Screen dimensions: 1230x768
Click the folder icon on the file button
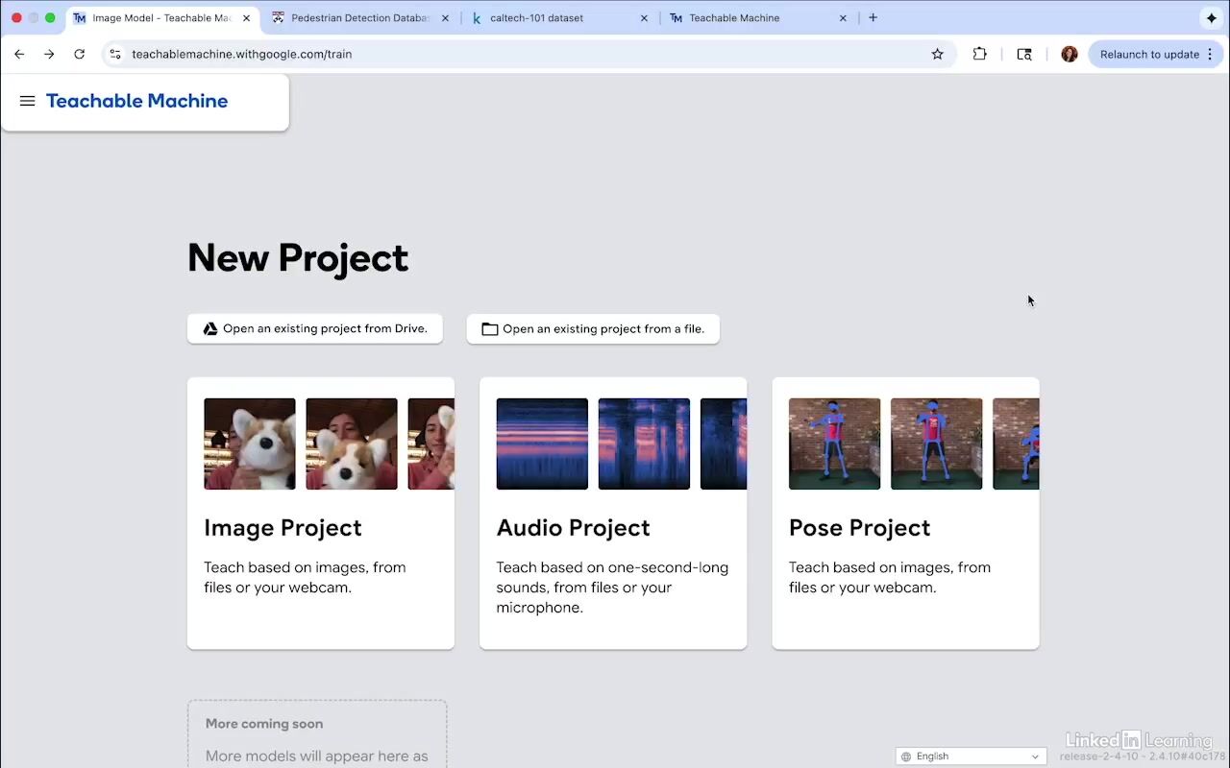point(490,329)
